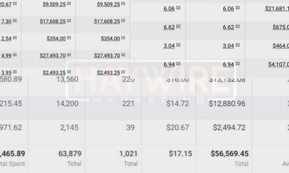Select the cell showing 2,145
Image resolution: width=289 pixels, height=173 pixels.
[x=70, y=127]
